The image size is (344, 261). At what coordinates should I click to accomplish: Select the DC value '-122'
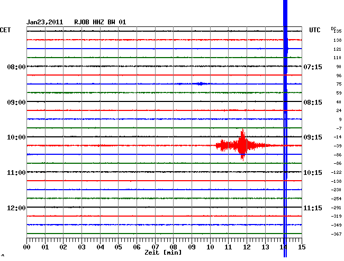pyautogui.click(x=336, y=173)
